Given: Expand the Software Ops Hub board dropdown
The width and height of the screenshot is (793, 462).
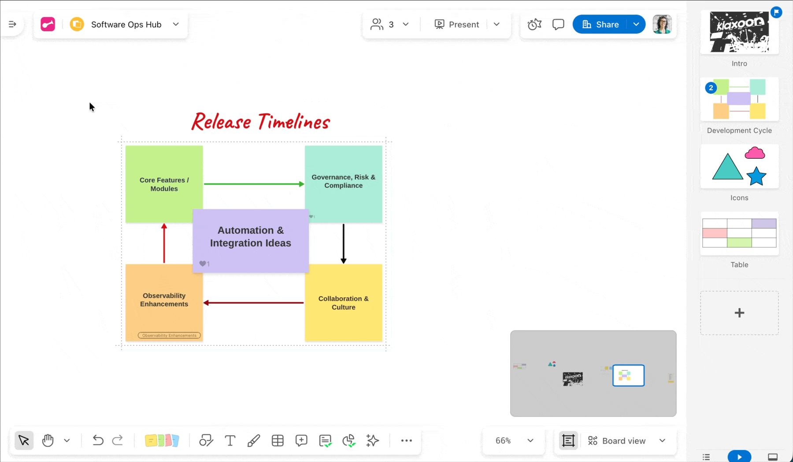Looking at the screenshot, I should tap(176, 24).
